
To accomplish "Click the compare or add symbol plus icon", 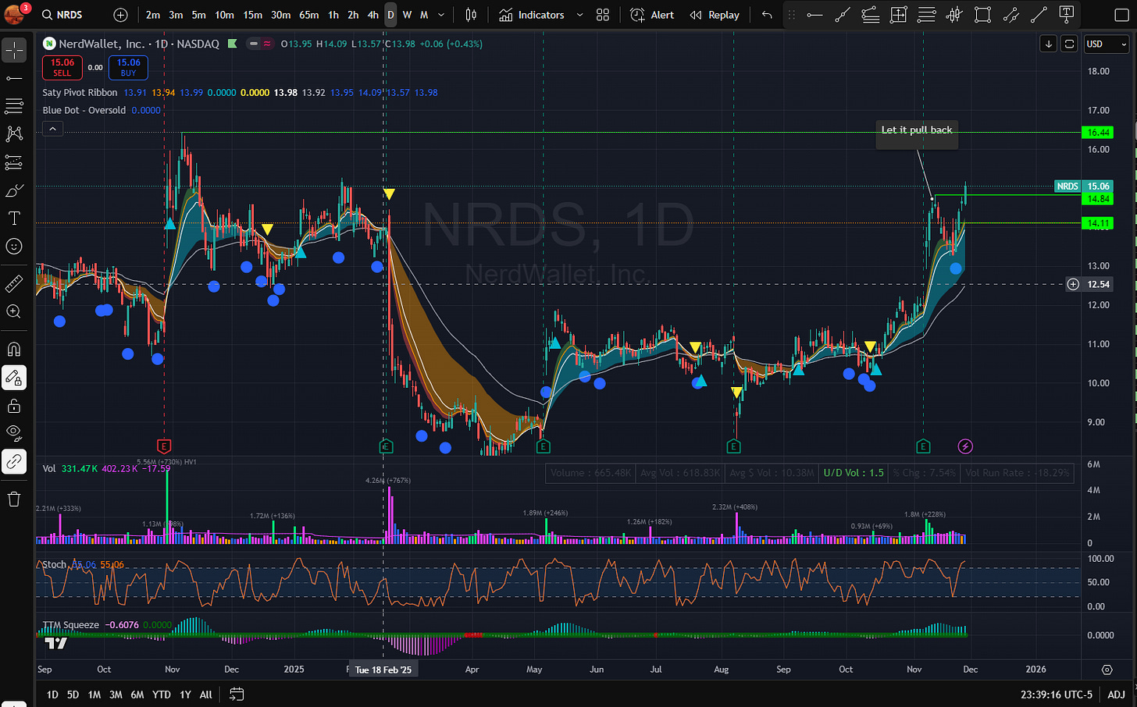I will [120, 15].
